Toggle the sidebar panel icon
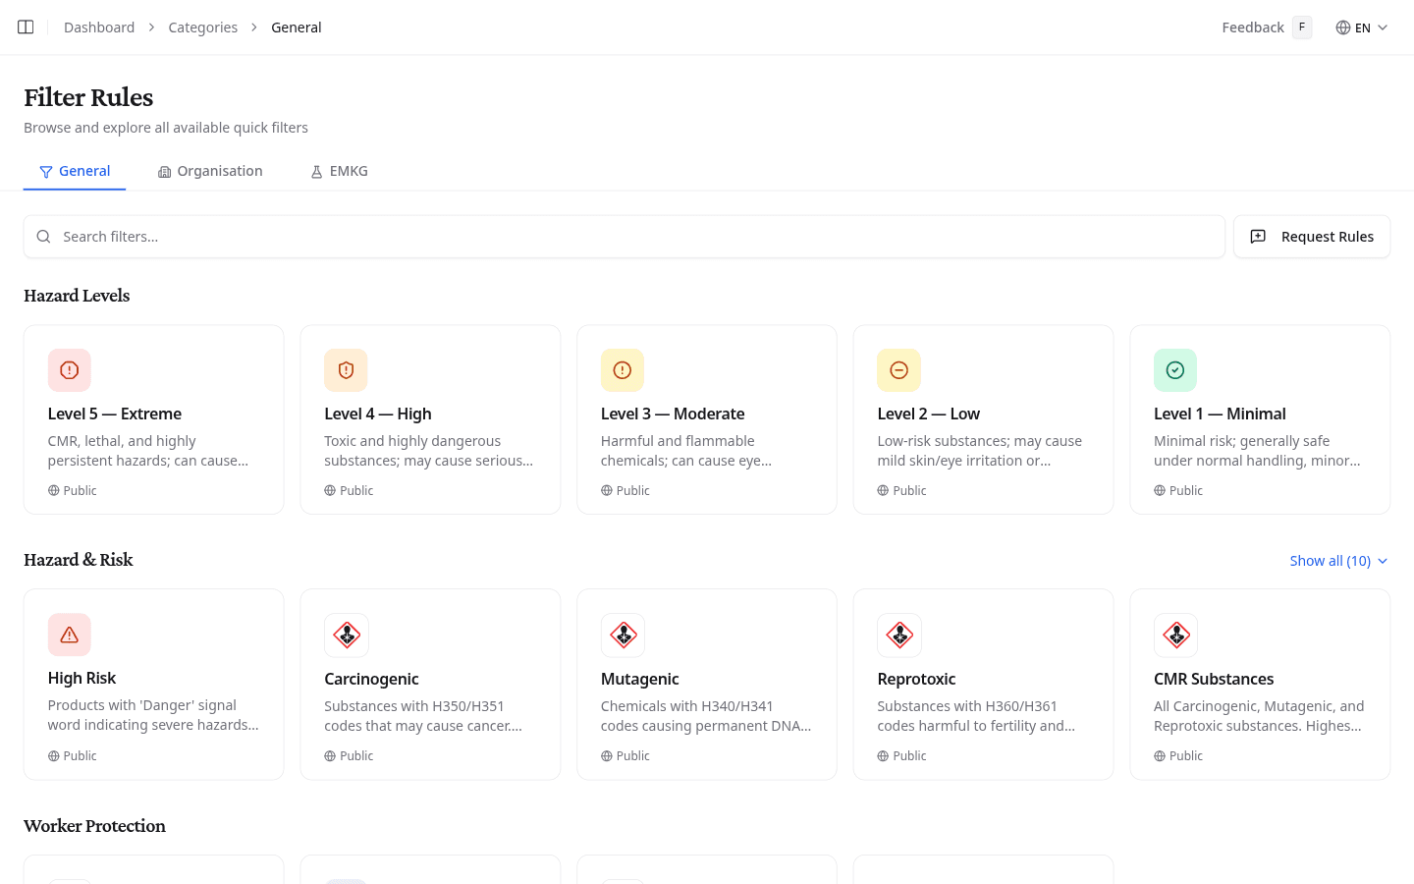Image resolution: width=1414 pixels, height=884 pixels. tap(26, 28)
